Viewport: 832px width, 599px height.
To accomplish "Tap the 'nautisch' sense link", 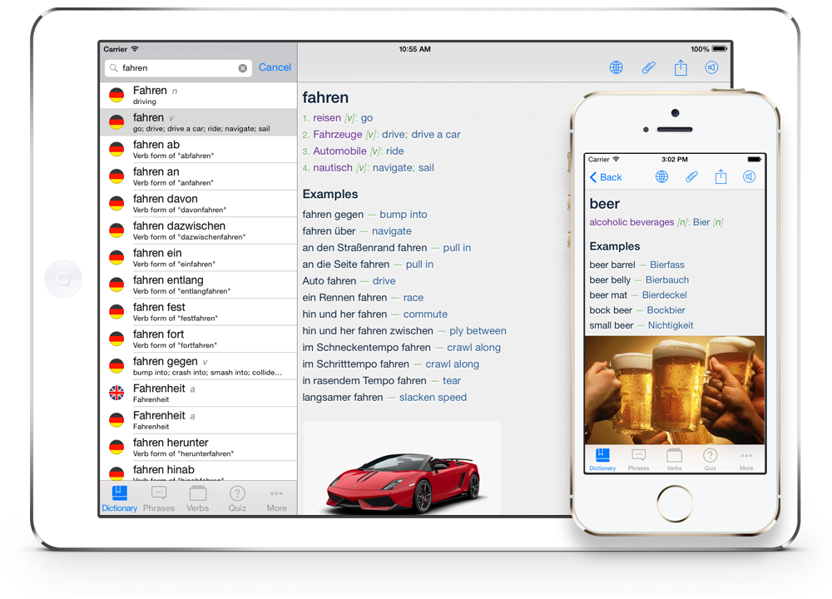I will [x=333, y=168].
